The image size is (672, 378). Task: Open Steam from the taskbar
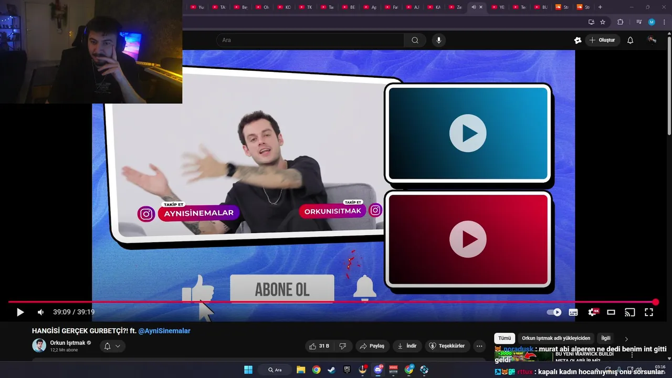point(331,370)
